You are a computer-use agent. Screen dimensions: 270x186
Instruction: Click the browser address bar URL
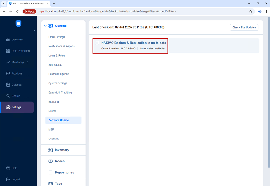[107, 11]
